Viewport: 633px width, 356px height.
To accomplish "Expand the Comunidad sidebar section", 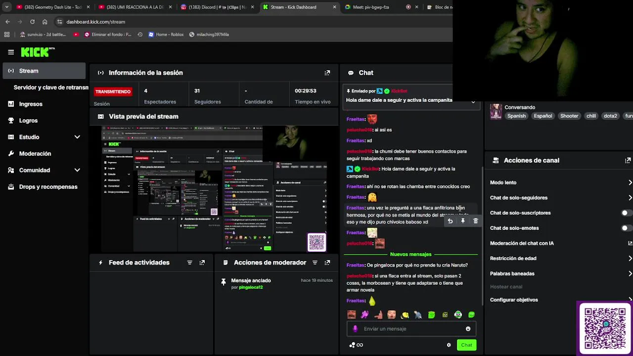I will point(77,170).
